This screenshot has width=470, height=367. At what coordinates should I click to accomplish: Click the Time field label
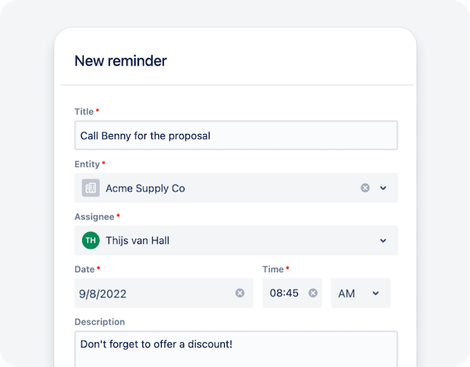(x=273, y=269)
